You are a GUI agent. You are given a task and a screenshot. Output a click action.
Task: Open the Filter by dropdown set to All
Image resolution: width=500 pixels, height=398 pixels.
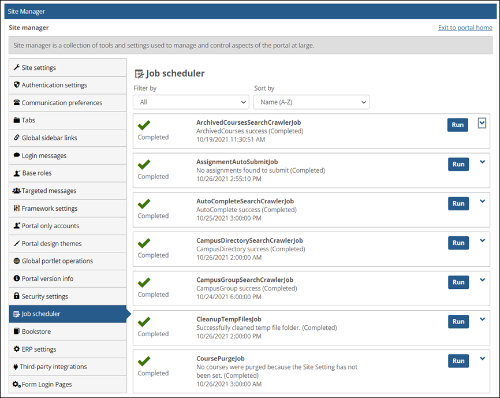(x=191, y=102)
